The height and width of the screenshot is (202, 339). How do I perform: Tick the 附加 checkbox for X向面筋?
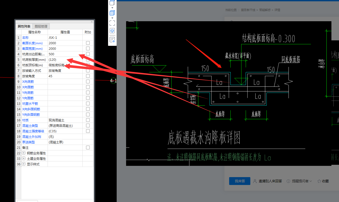coord(88,87)
